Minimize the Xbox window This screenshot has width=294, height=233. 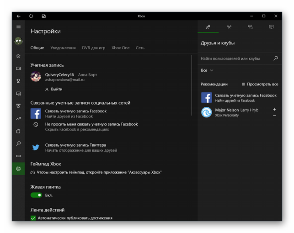click(x=251, y=16)
